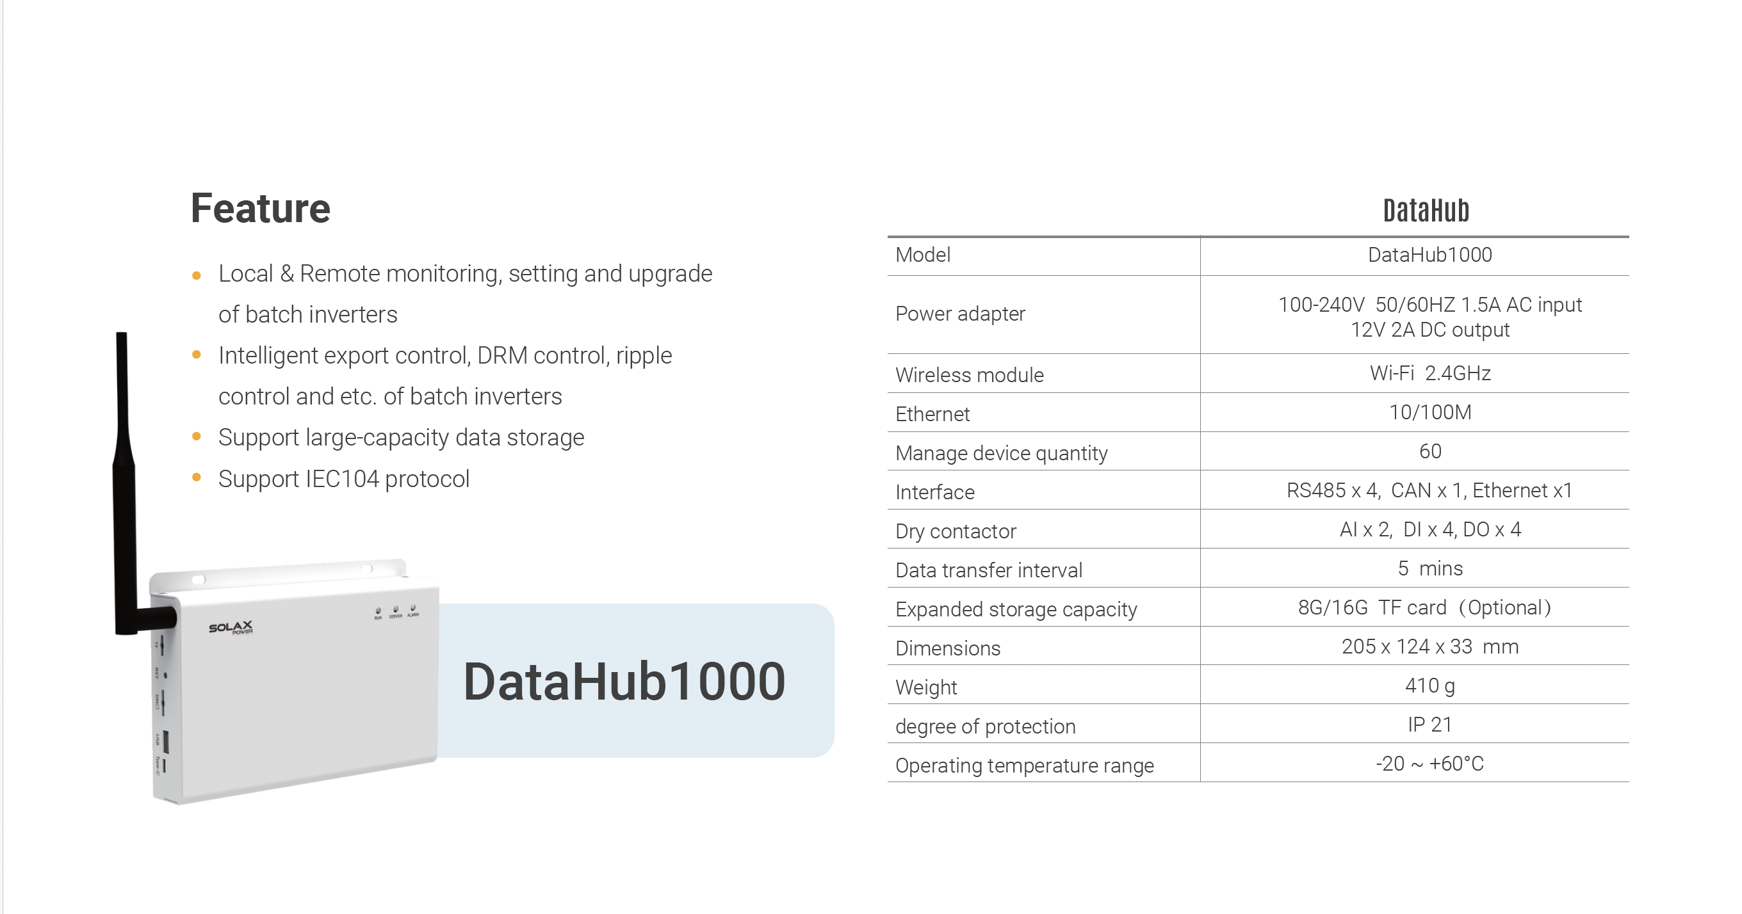Click the IP 21 protection value
Screen dimensions: 1742x914
point(1429,725)
